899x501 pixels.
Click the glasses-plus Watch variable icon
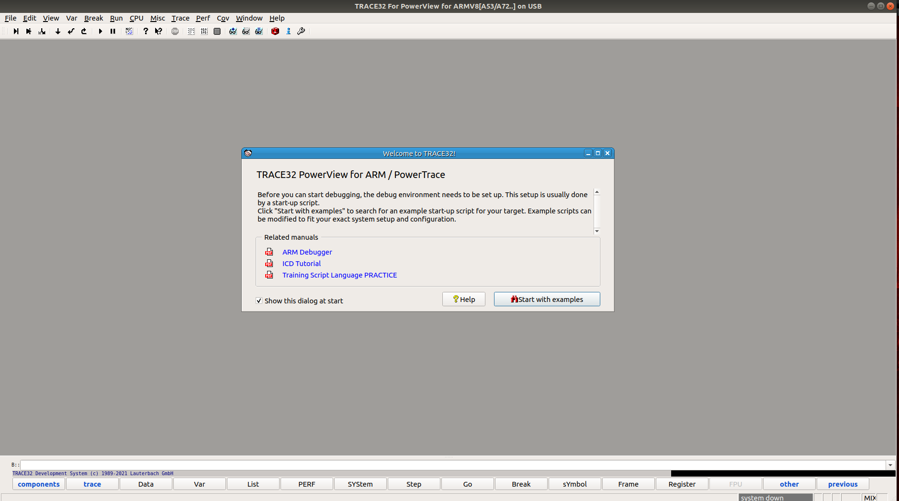point(233,31)
